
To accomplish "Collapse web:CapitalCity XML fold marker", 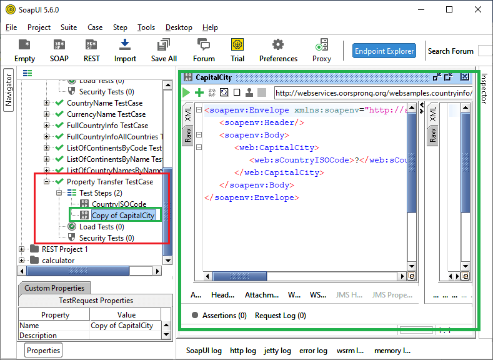I will (x=199, y=147).
